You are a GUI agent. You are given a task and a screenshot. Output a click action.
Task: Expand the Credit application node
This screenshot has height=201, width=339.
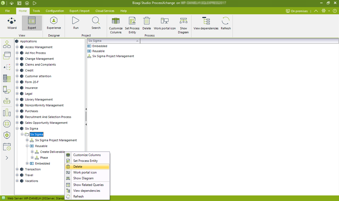(x=17, y=70)
